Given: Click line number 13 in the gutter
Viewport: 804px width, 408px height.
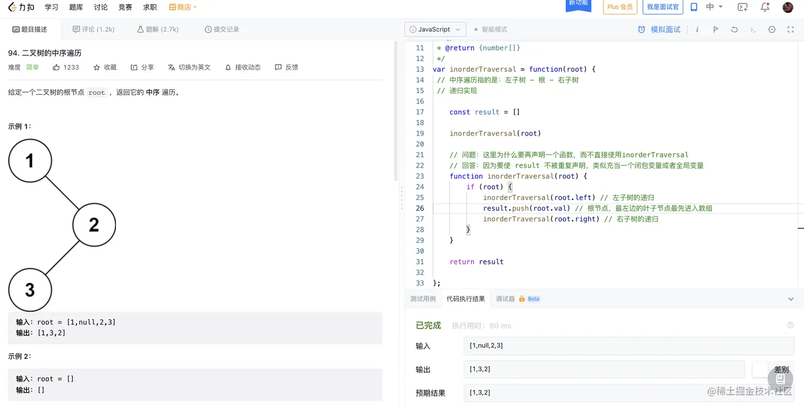Looking at the screenshot, I should tap(420, 70).
